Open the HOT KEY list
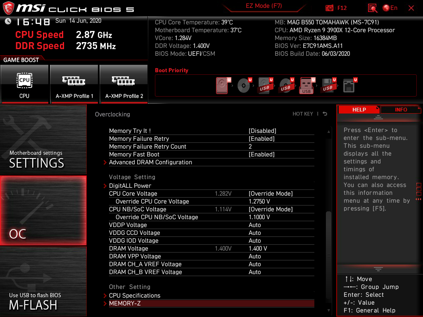The image size is (423, 317). (x=303, y=114)
